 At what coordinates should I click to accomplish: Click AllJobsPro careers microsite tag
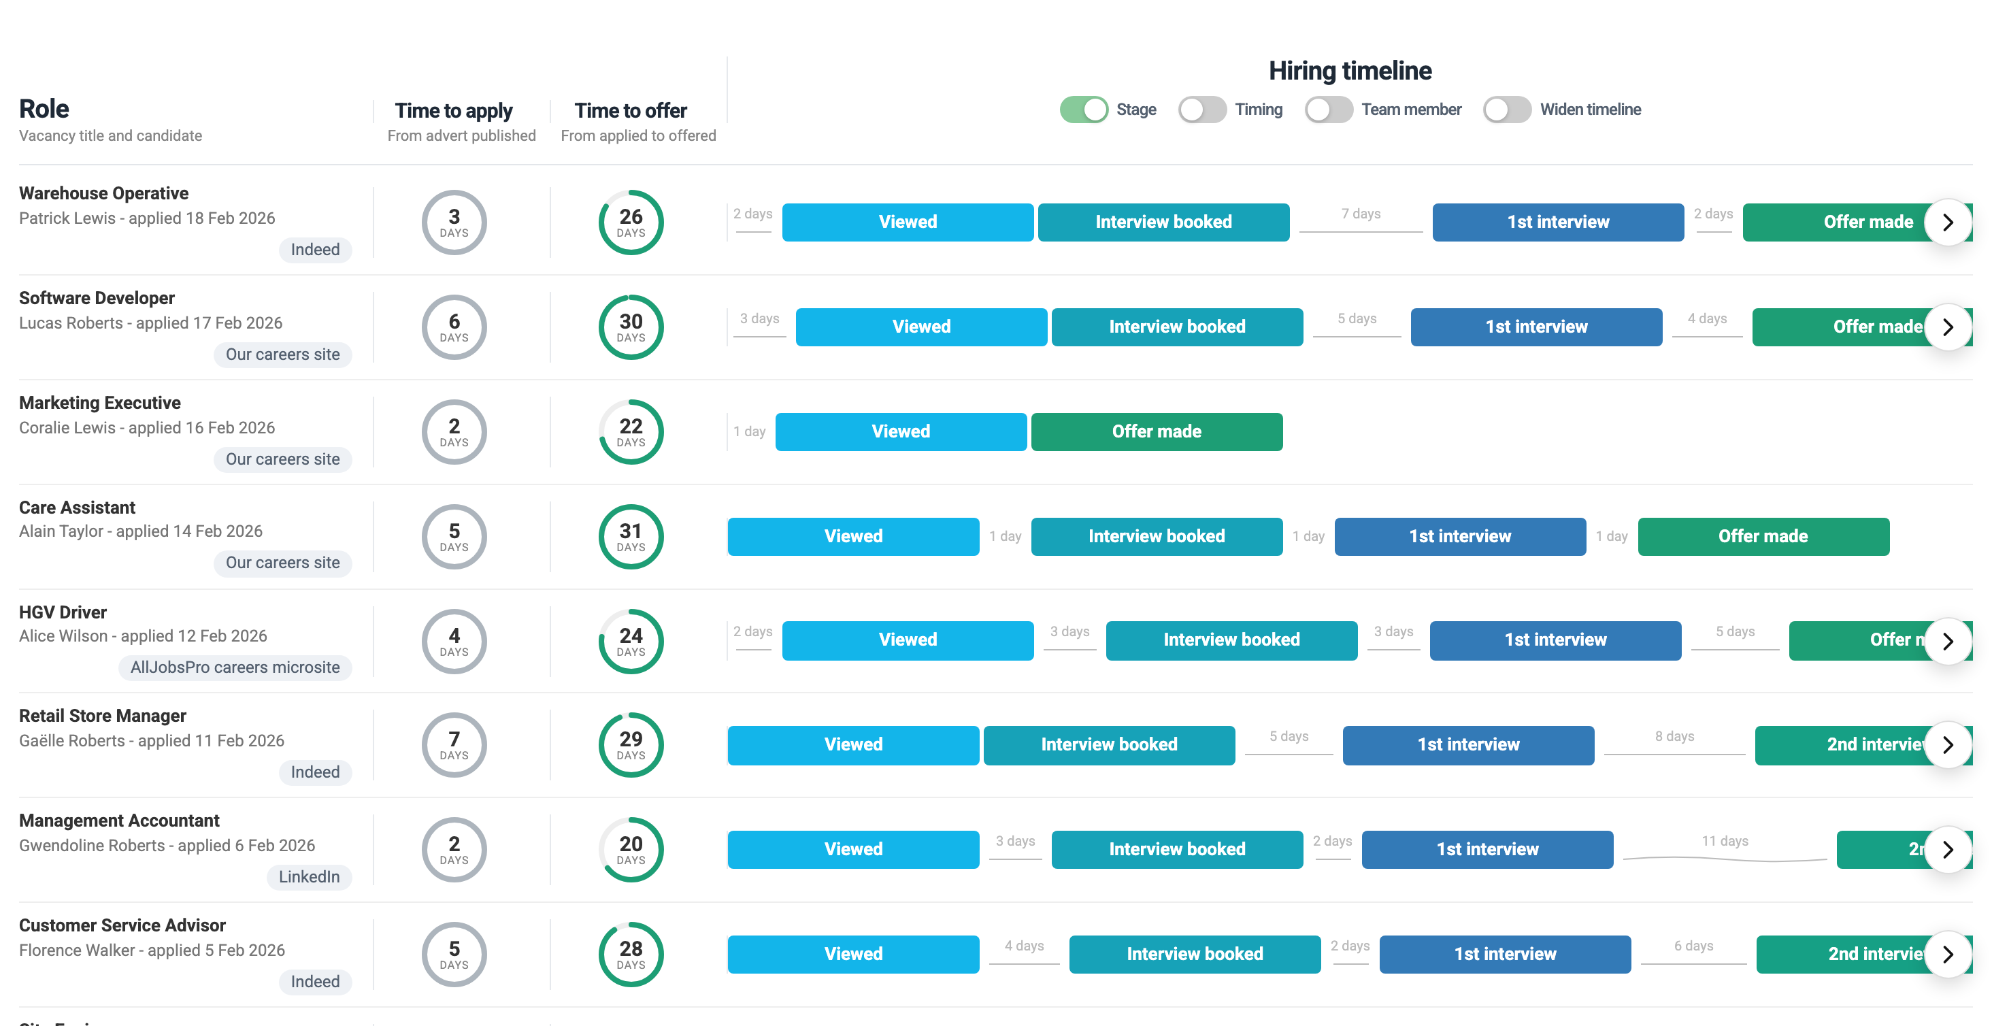pos(235,667)
